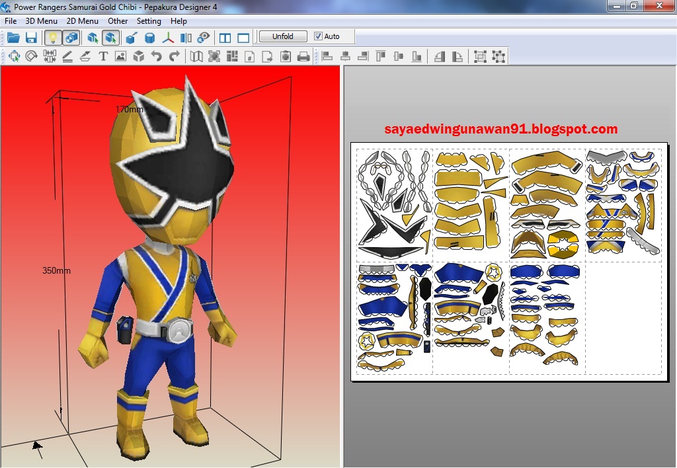Viewport: 677px width, 468px height.
Task: Click the align bottom icon
Action: point(417,56)
